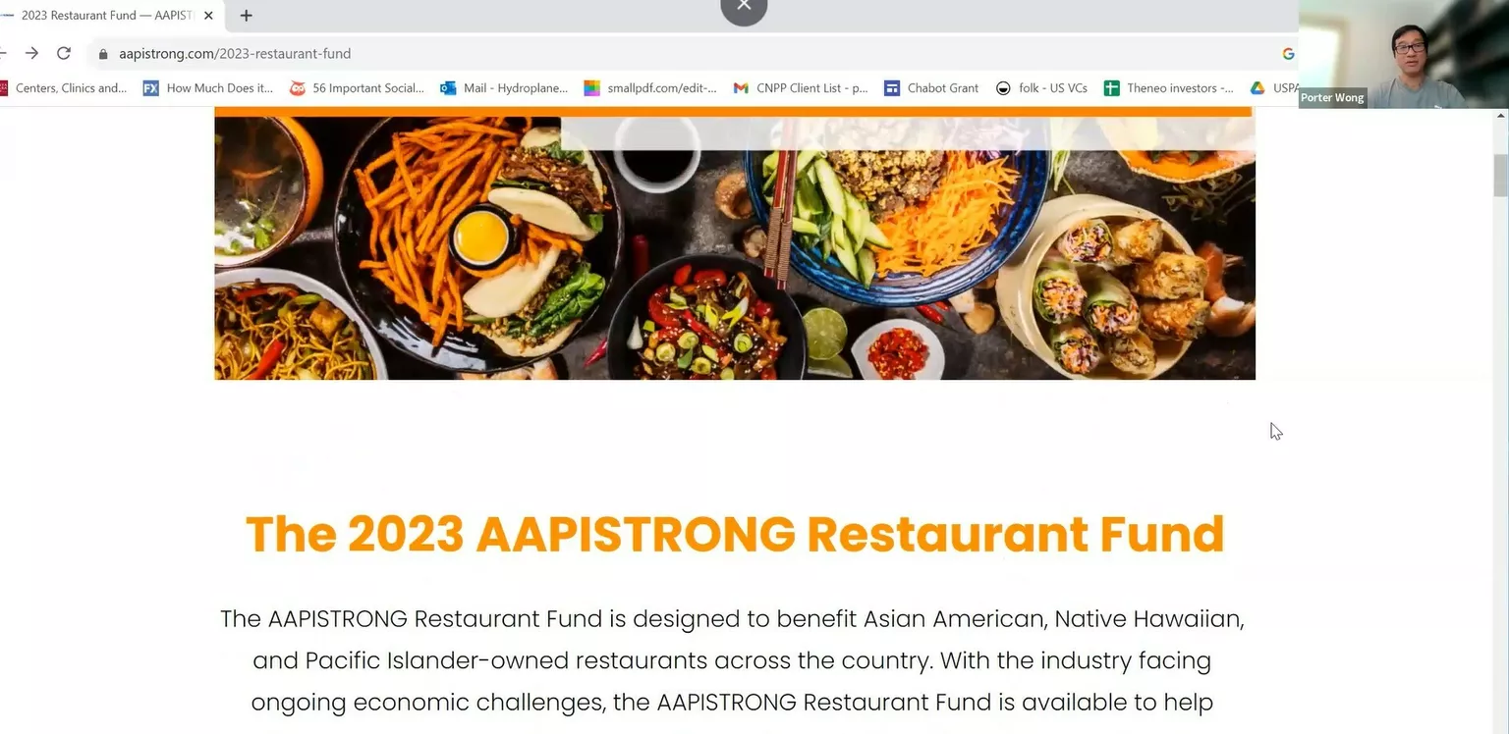Go forward using the forward arrow
Screen dimensions: 1509x734
click(x=31, y=53)
